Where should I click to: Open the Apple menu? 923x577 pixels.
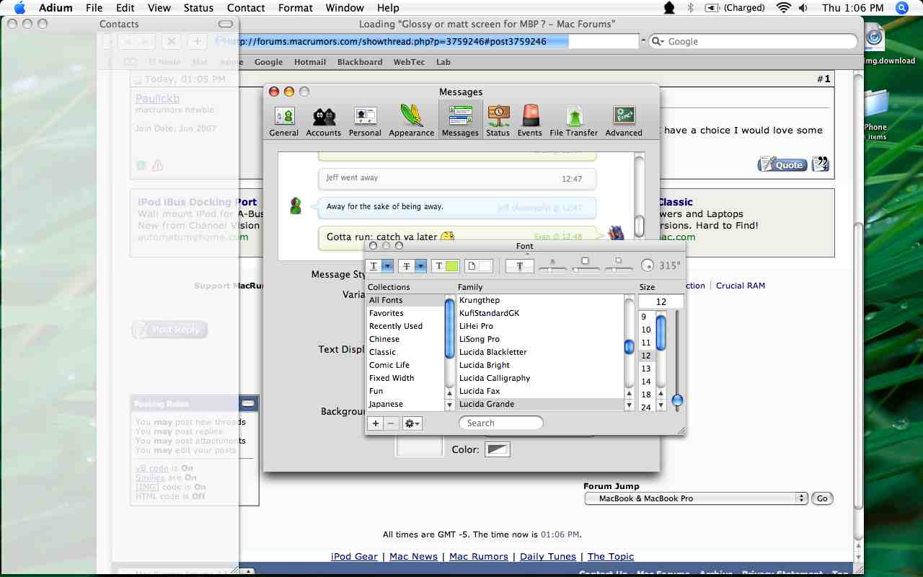coord(19,8)
